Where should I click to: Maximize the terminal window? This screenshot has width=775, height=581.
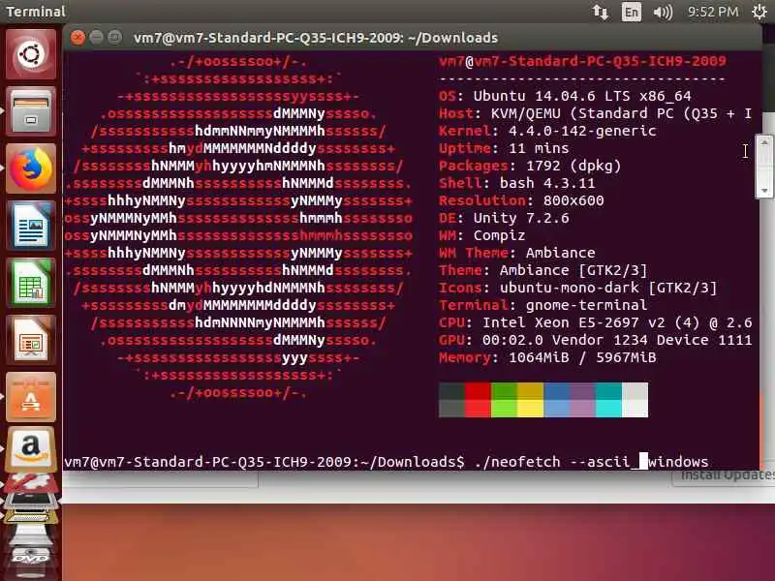tap(114, 38)
